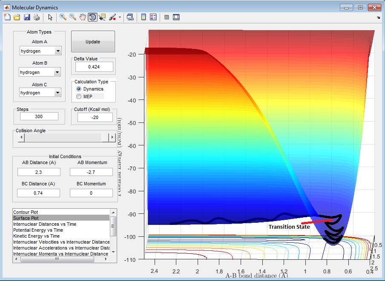Click the AB Distance input field
The width and height of the screenshot is (385, 281).
39,172
